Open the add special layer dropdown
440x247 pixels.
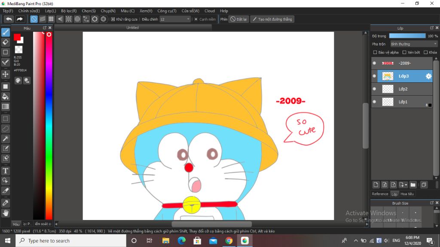[x=403, y=185]
